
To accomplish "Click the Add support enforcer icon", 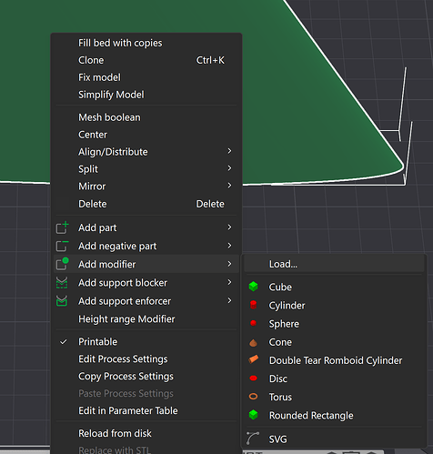I will (62, 301).
